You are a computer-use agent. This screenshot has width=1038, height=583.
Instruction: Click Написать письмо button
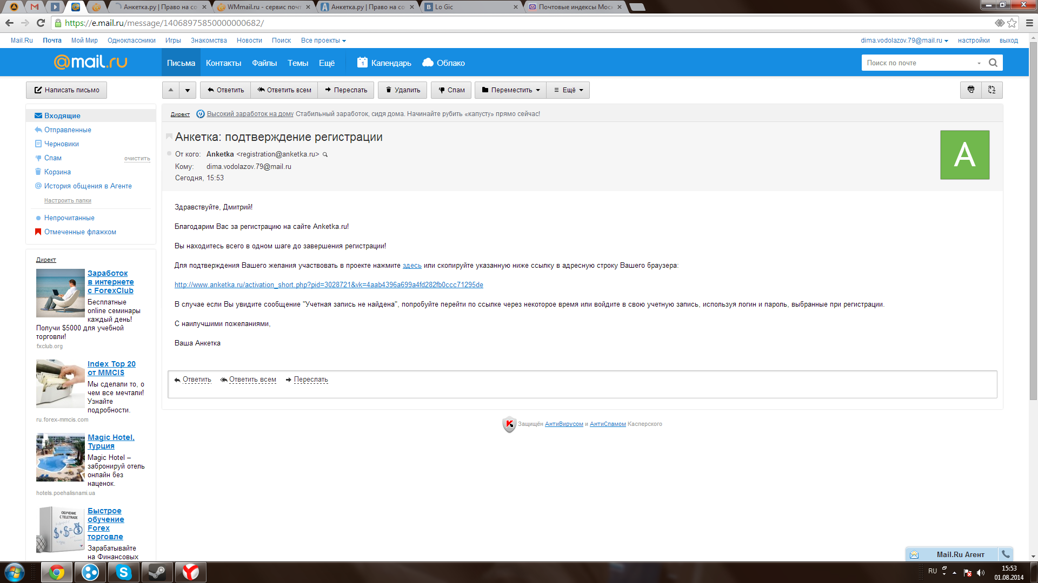click(66, 90)
